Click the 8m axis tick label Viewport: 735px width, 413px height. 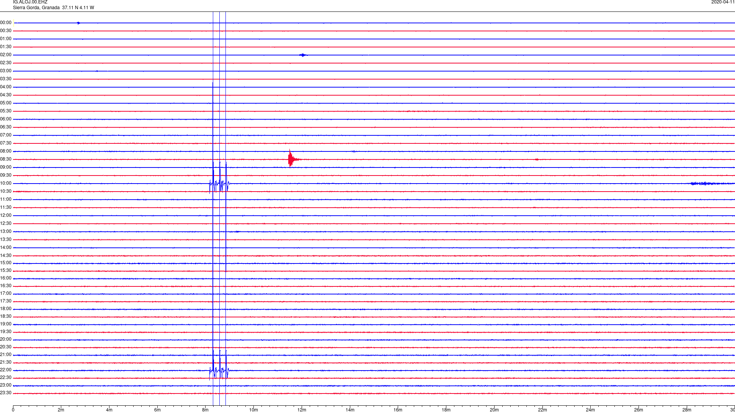click(205, 410)
